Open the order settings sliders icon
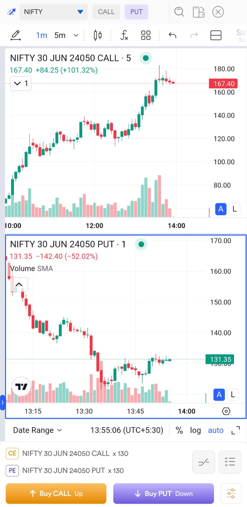The width and height of the screenshot is (247, 507). pyautogui.click(x=231, y=493)
